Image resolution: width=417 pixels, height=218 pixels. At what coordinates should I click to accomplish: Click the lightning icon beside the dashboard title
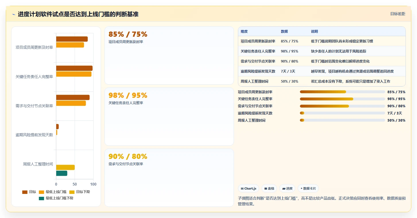(x=14, y=14)
